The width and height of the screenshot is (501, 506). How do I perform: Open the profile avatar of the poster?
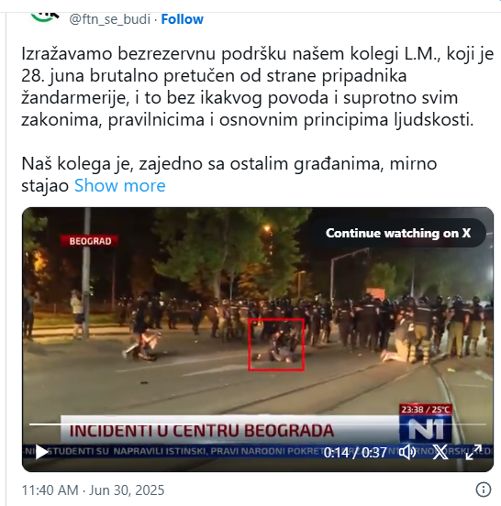pos(44,17)
